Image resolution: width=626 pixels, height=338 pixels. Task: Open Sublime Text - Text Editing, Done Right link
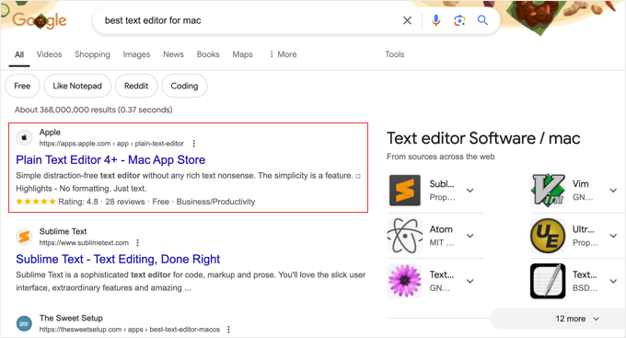[x=118, y=260]
